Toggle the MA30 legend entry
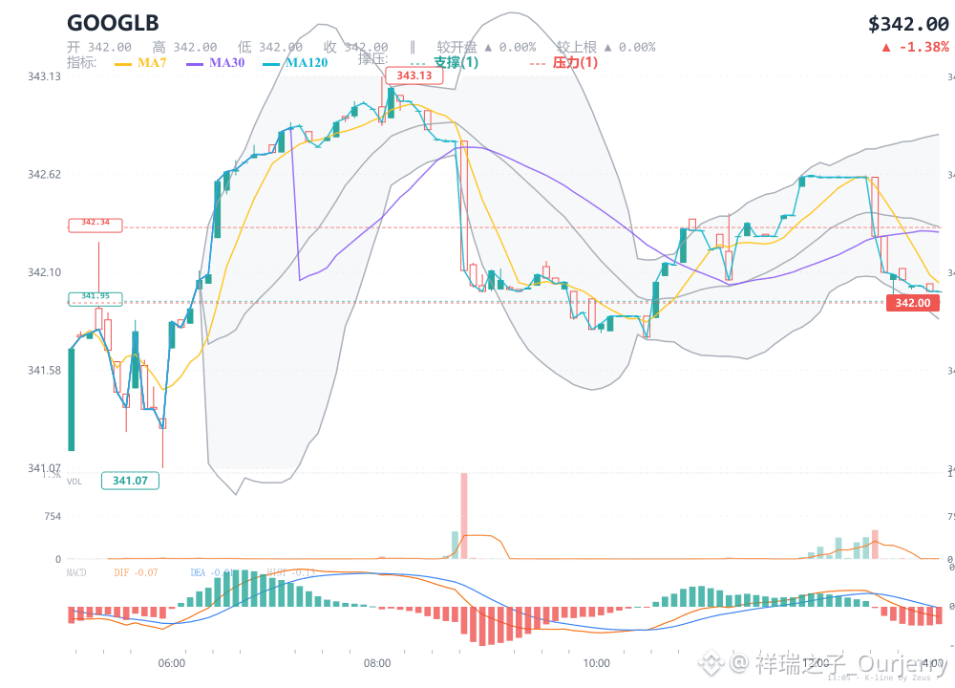The height and width of the screenshot is (688, 955). click(216, 63)
